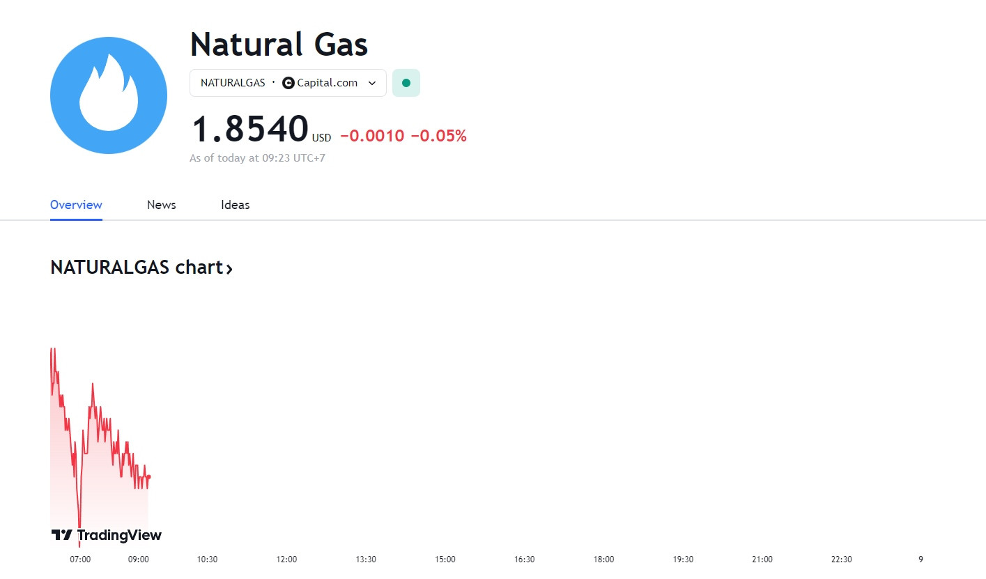Click the -0.05% price change text
The image size is (986, 579).
pos(438,136)
